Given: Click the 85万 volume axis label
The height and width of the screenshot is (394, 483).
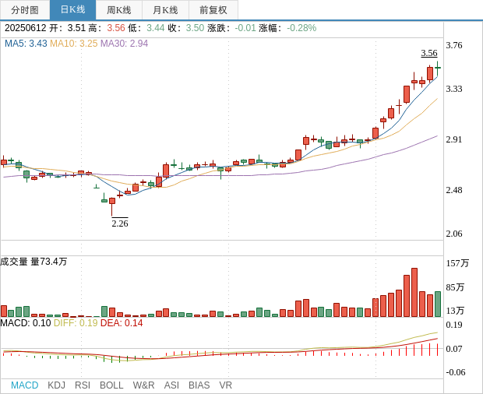Looking at the screenshot, I should (455, 287).
